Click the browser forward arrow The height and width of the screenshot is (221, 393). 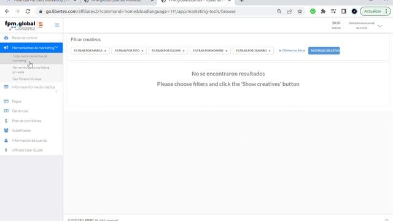click(x=17, y=11)
